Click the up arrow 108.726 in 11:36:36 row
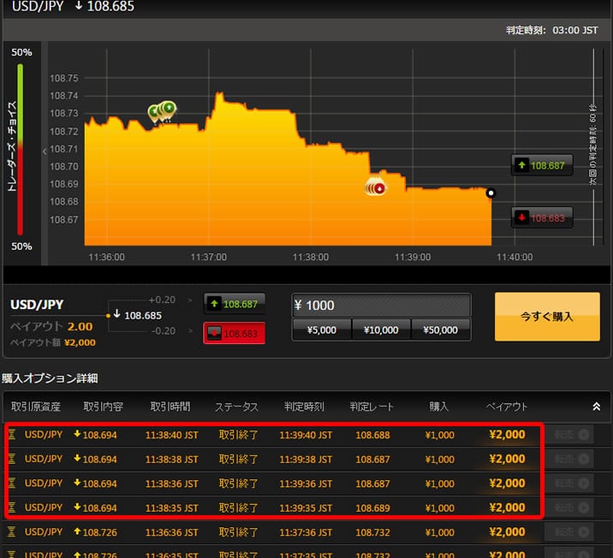The image size is (613, 558). point(95,531)
